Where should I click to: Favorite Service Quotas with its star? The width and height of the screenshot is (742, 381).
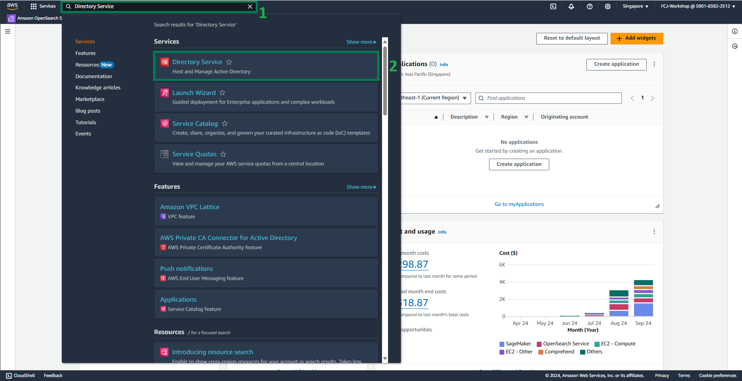point(223,154)
